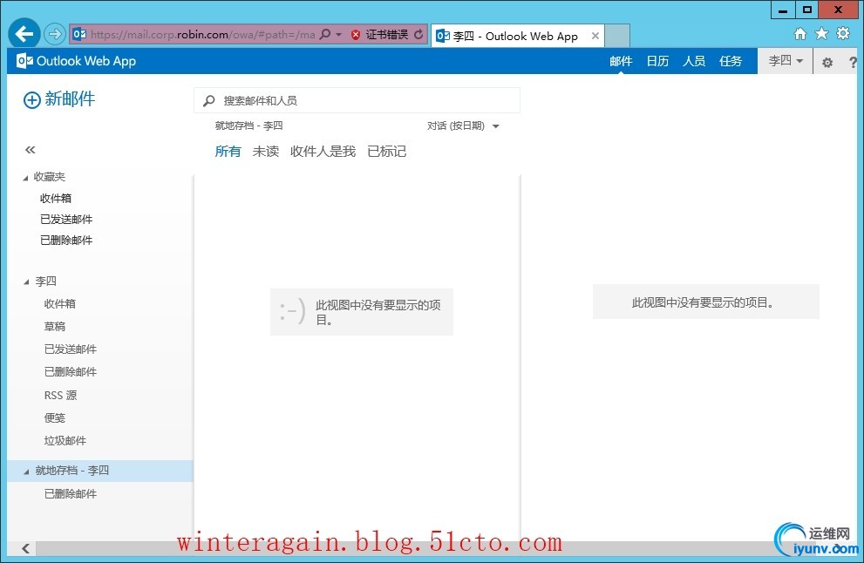Click the browser back arrow button
This screenshot has width=864, height=563.
[24, 34]
